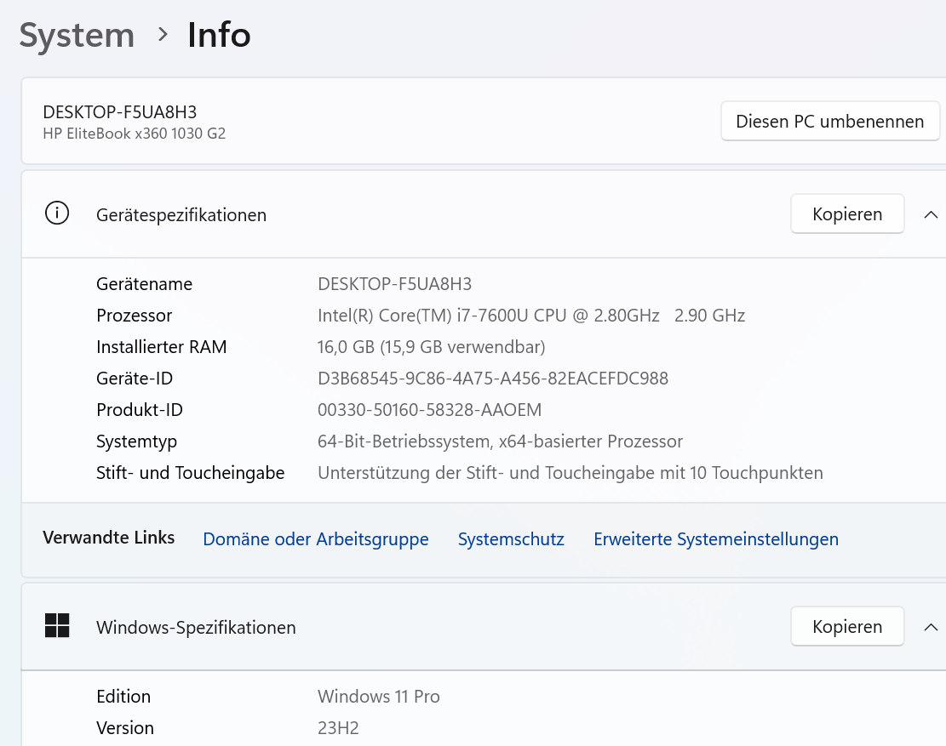This screenshot has width=946, height=746.
Task: Click the Edition value Windows 11 Pro
Action: pos(378,697)
